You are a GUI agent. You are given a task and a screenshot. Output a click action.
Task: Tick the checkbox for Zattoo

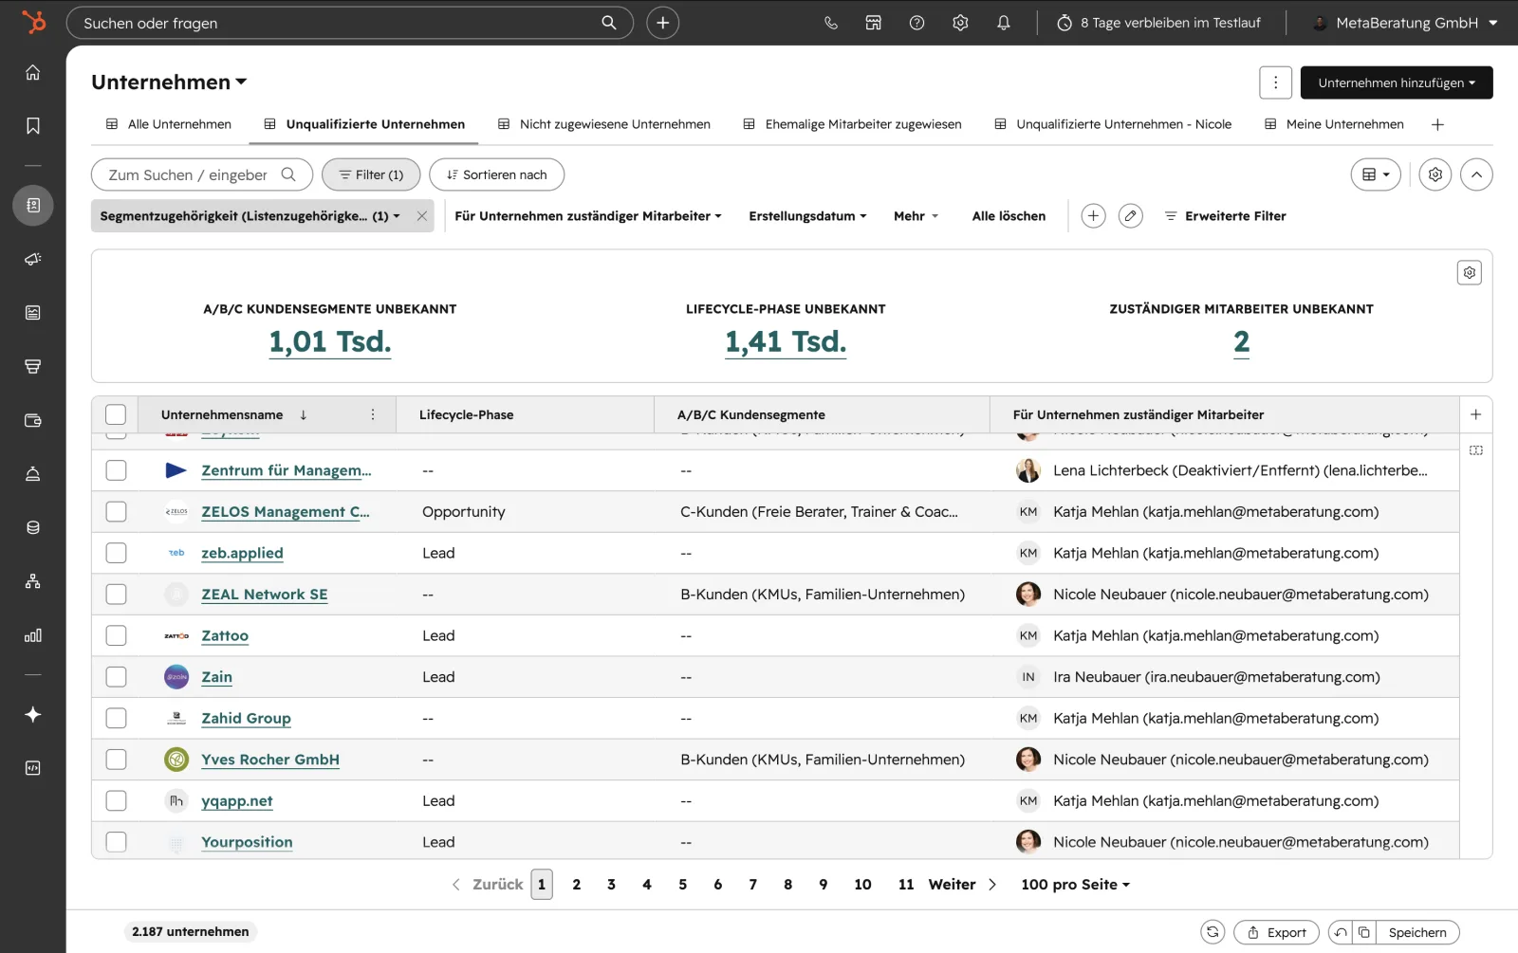(x=116, y=636)
